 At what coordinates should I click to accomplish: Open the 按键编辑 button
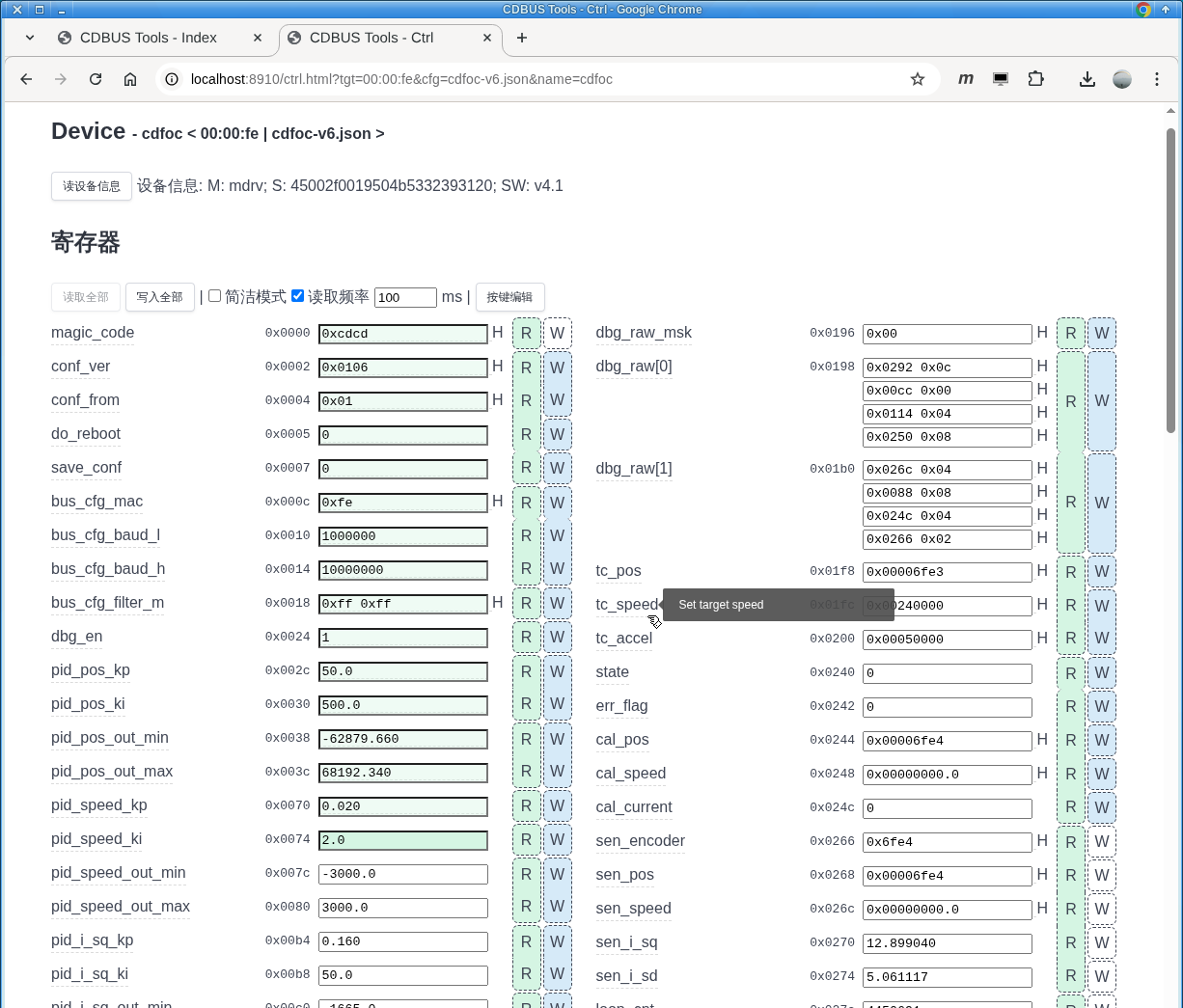point(509,297)
